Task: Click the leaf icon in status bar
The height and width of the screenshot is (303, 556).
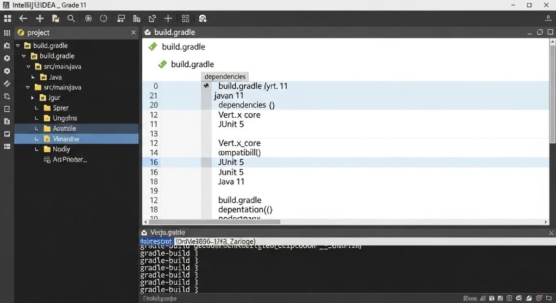Action: pyautogui.click(x=529, y=299)
